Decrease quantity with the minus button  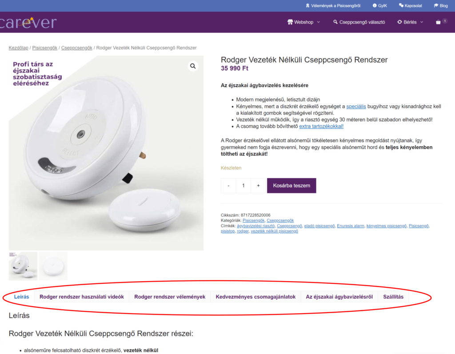coord(228,186)
